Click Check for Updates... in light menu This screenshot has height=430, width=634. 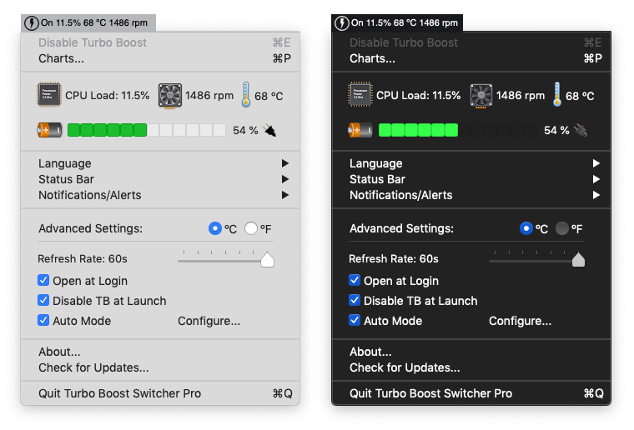pyautogui.click(x=93, y=367)
